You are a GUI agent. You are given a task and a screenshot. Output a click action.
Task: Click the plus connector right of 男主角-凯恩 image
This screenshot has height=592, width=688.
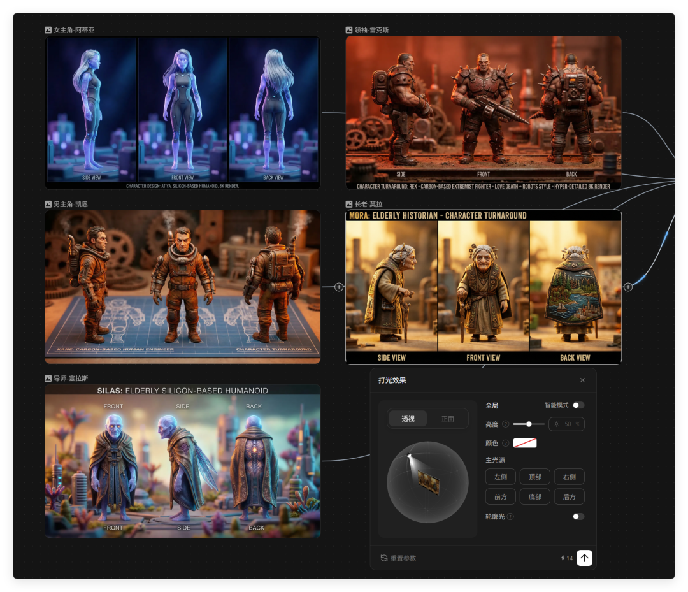tap(339, 287)
